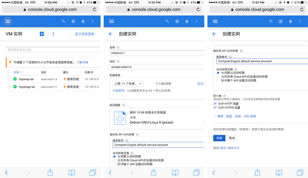Open Safari bookmarks on the left phone
The width and height of the screenshot is (308, 178).
tap(71, 172)
